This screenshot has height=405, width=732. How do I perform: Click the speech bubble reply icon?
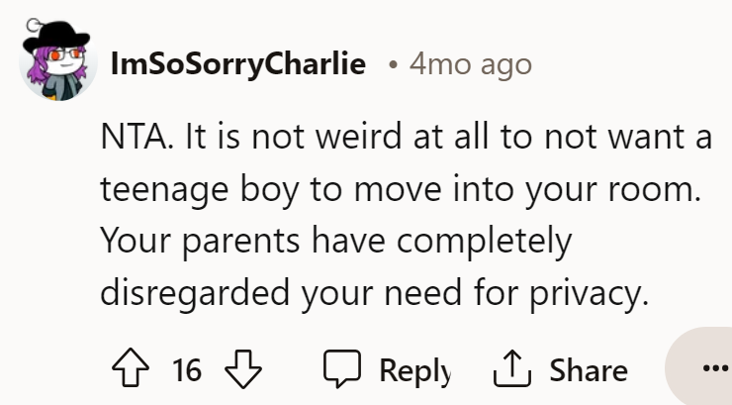pos(342,368)
